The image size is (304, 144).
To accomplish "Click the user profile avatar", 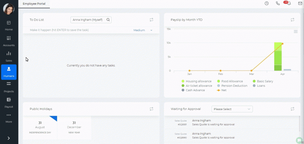I will click(x=9, y=9).
